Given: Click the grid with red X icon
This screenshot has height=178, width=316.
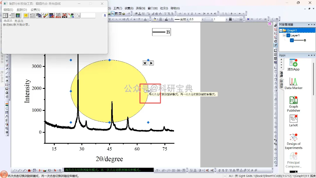Looking at the screenshot, I should click(x=51, y=15).
